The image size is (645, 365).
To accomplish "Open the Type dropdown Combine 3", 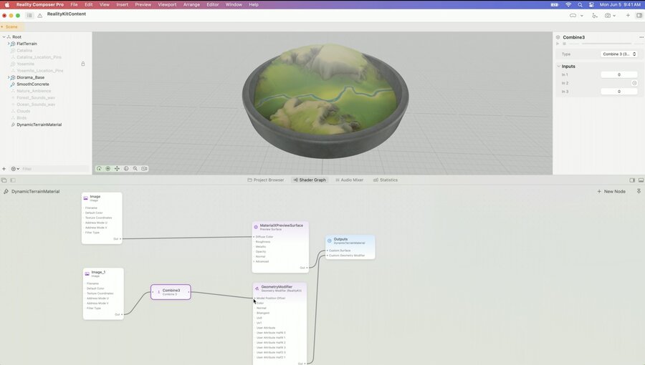I will [619, 54].
